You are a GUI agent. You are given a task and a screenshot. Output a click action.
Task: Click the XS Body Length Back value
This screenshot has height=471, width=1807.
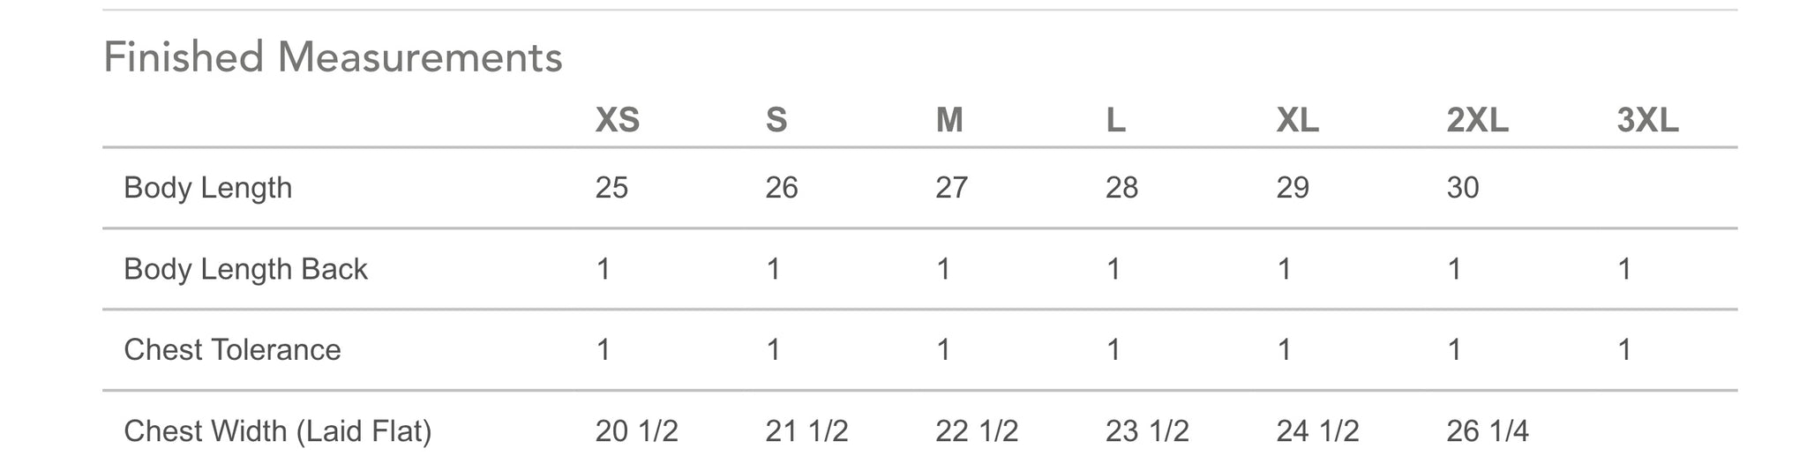tap(604, 269)
